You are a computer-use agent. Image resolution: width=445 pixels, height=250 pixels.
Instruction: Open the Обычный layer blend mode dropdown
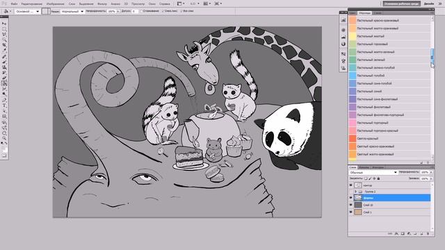coord(396,172)
